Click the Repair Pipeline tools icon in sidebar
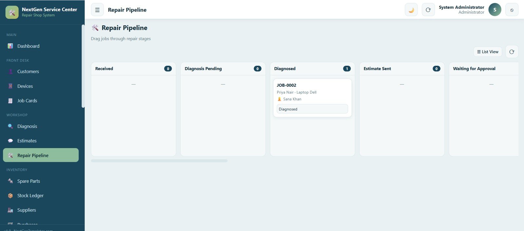The image size is (524, 231). click(10, 155)
